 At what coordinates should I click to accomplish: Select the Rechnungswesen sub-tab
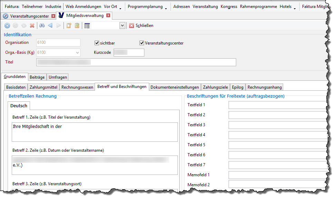[x=77, y=87]
